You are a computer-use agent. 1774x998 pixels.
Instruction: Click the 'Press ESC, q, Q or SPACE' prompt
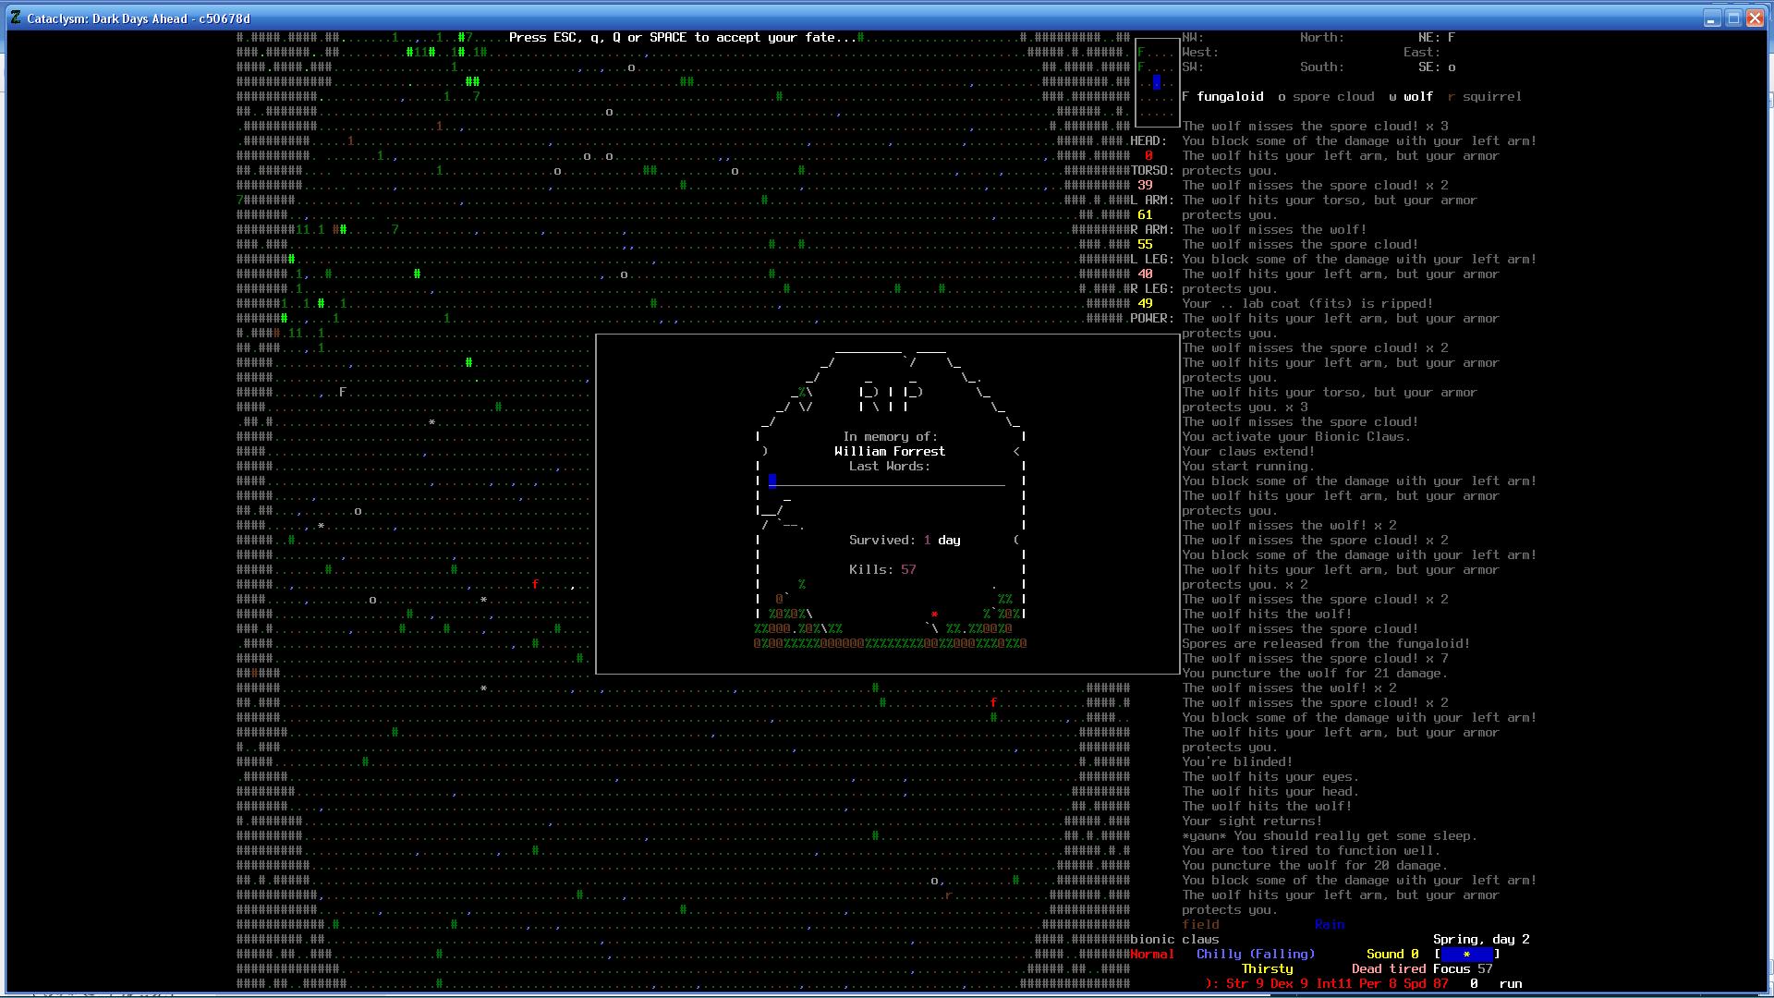[x=684, y=38]
